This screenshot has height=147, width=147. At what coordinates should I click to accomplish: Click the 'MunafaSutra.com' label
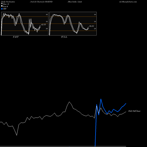(129, 2)
